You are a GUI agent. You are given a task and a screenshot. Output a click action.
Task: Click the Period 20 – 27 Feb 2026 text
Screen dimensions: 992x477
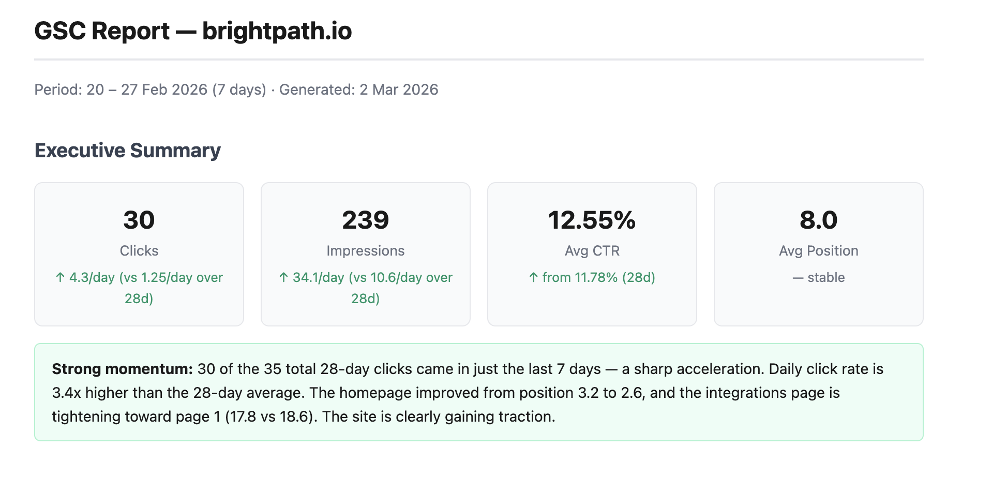coord(150,90)
